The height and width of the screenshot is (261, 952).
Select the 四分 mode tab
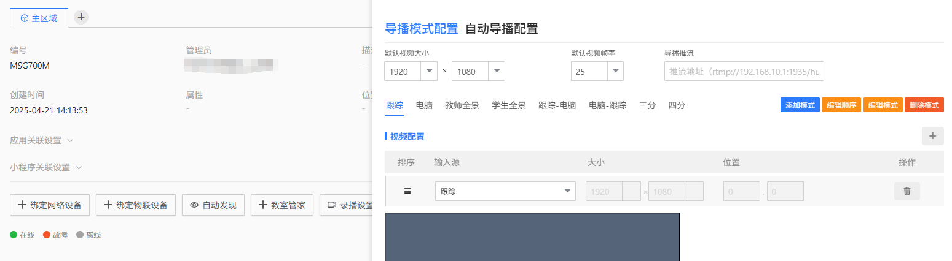click(x=677, y=105)
